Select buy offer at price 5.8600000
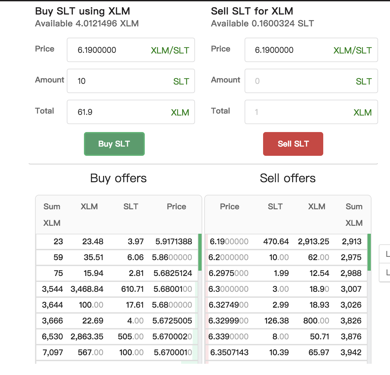 click(117, 257)
